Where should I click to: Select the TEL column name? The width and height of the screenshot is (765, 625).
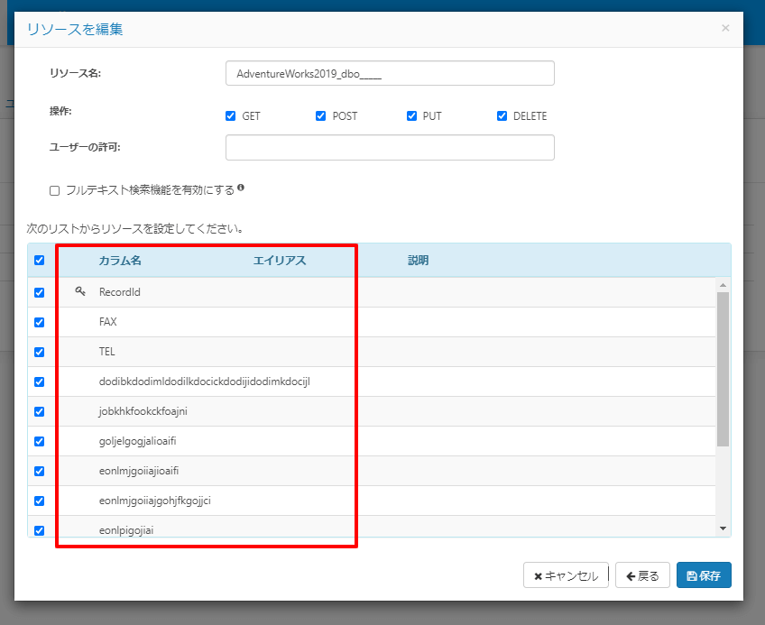[x=106, y=352]
